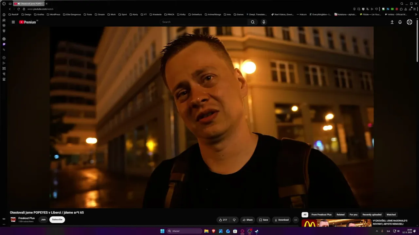Select the All filter chip

[x=305, y=215]
